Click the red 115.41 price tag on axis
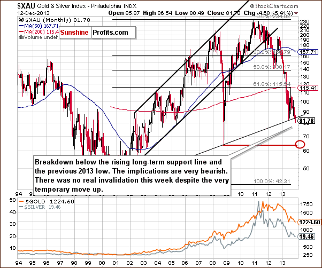 pos(309,88)
